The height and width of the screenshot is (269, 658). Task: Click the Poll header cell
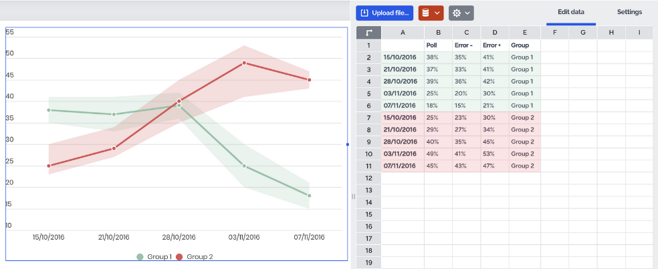(438, 45)
